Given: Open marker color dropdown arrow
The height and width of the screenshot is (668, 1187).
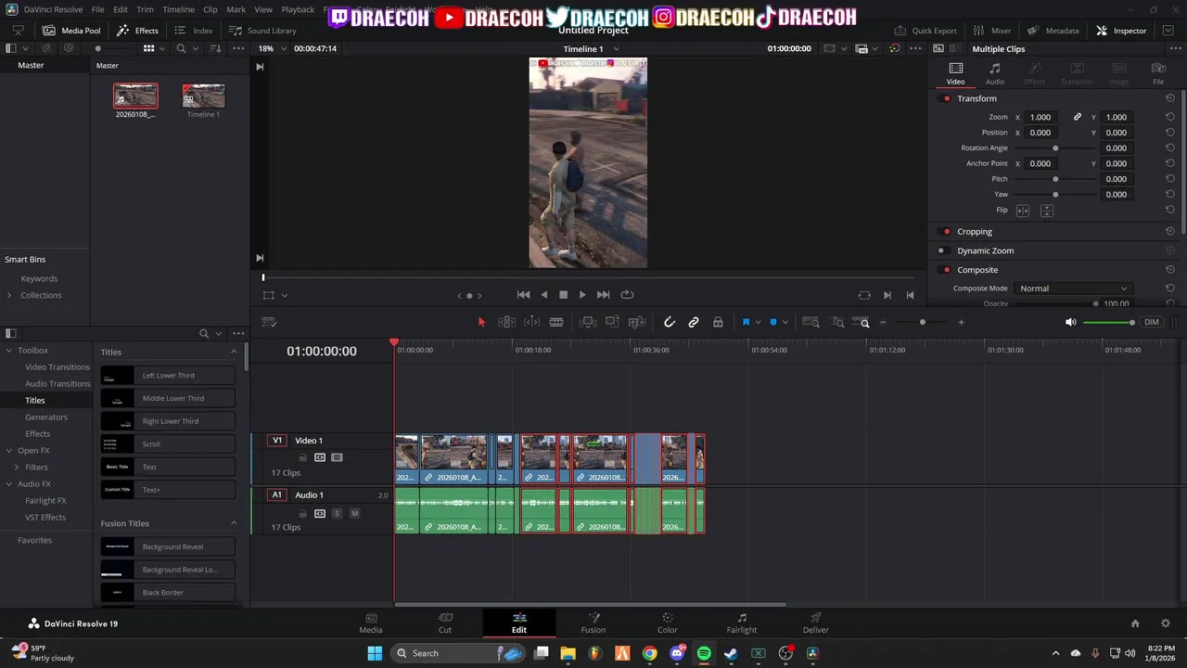Looking at the screenshot, I should click(785, 322).
